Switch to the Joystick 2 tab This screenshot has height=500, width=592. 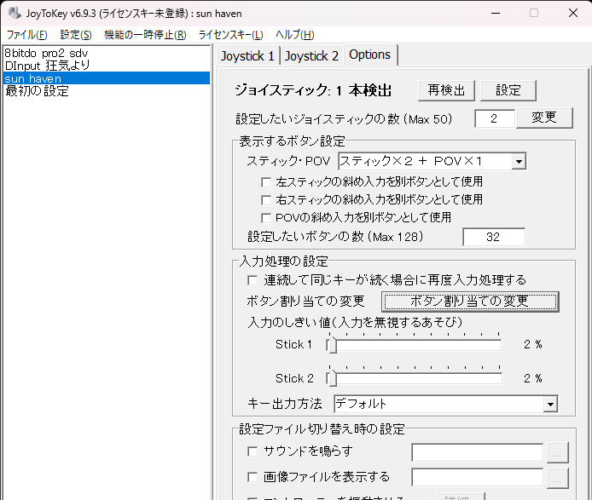pyautogui.click(x=311, y=56)
